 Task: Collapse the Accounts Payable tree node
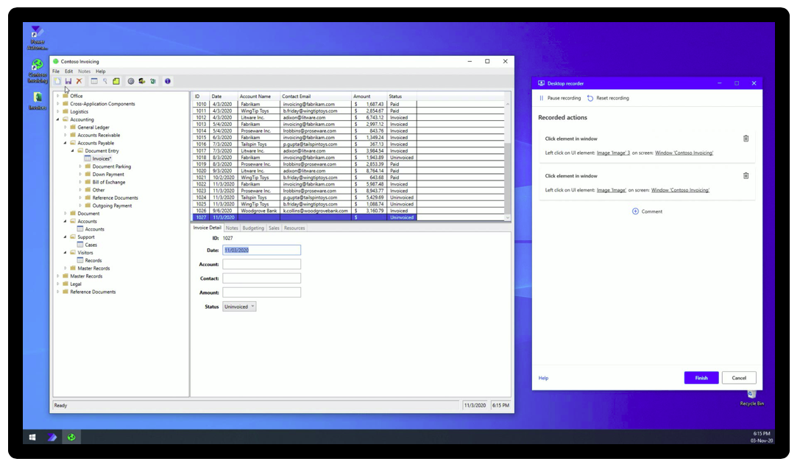coord(65,143)
